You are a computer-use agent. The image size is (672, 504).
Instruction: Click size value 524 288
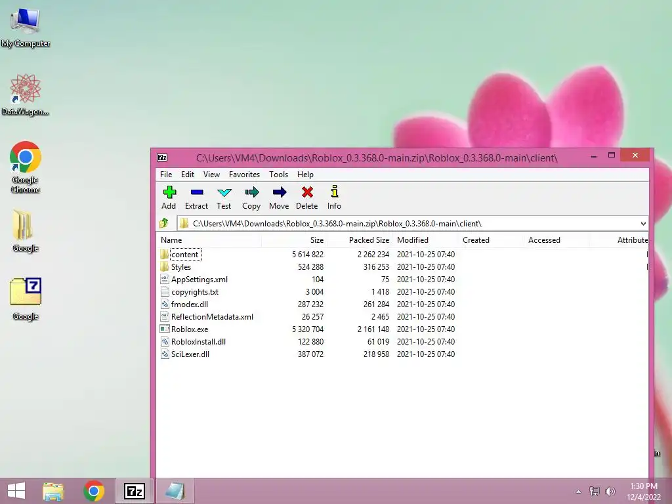(310, 266)
